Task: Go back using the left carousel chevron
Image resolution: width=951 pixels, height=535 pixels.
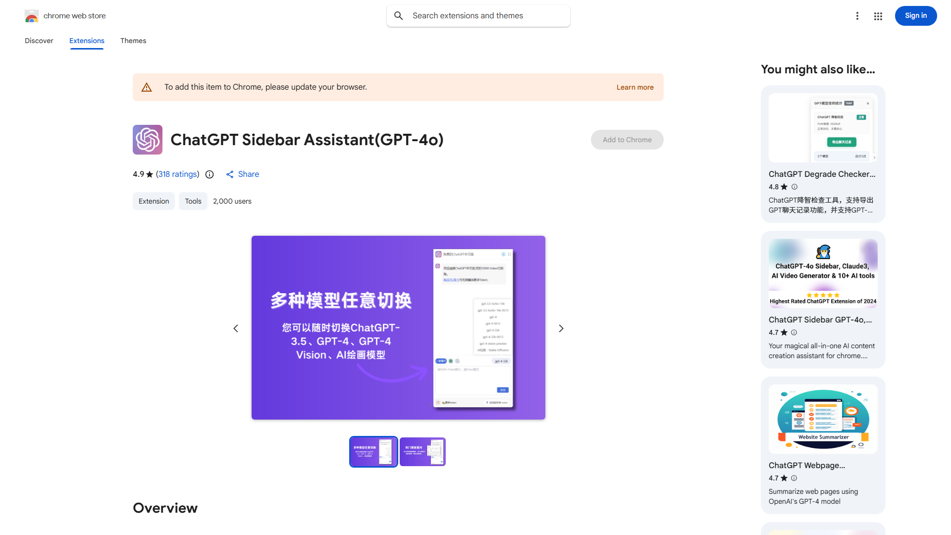Action: click(x=235, y=328)
